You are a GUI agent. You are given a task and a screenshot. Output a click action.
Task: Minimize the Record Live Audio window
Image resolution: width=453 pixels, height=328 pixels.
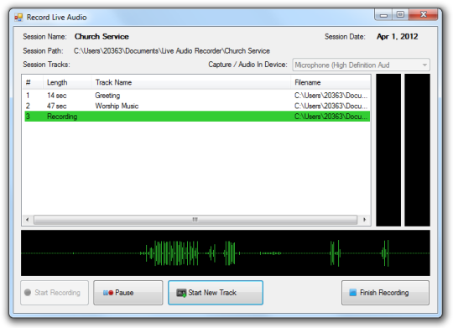pyautogui.click(x=383, y=14)
